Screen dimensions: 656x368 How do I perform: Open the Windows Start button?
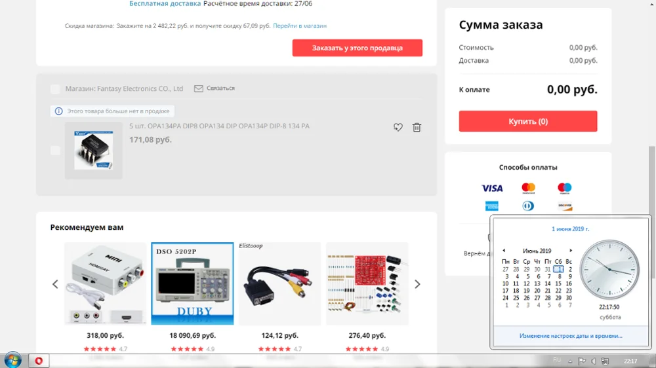point(12,360)
